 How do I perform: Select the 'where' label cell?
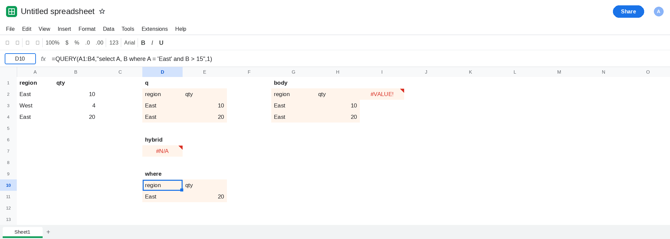pyautogui.click(x=162, y=174)
